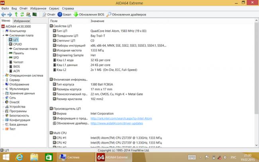Open the on-screen keyboard tray icon
Image resolution: width=259 pixels, height=162 pixels.
pos(192,157)
